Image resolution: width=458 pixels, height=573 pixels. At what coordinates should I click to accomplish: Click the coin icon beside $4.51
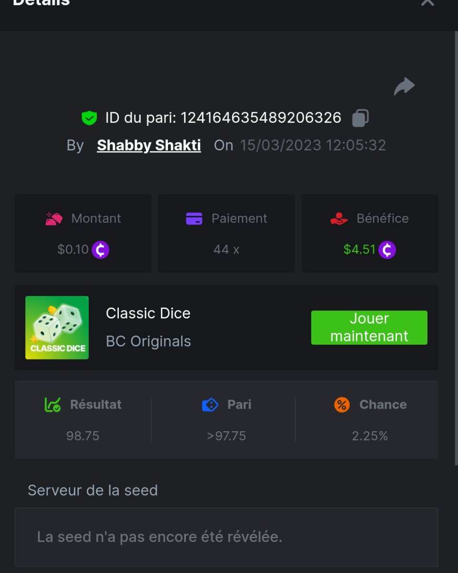pyautogui.click(x=387, y=250)
